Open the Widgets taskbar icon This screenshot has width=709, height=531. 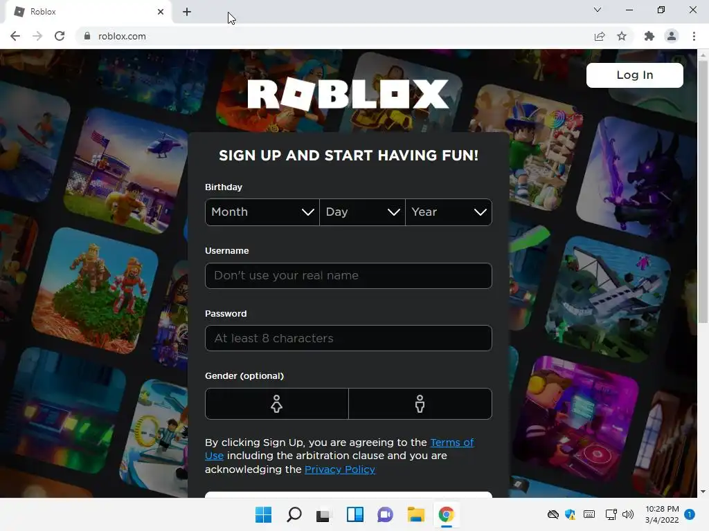coord(355,514)
